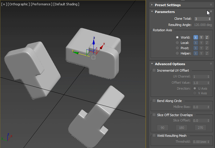Select the Helper rotation axis radio button
Viewport: 215px width, 148px height.
tap(177, 53)
